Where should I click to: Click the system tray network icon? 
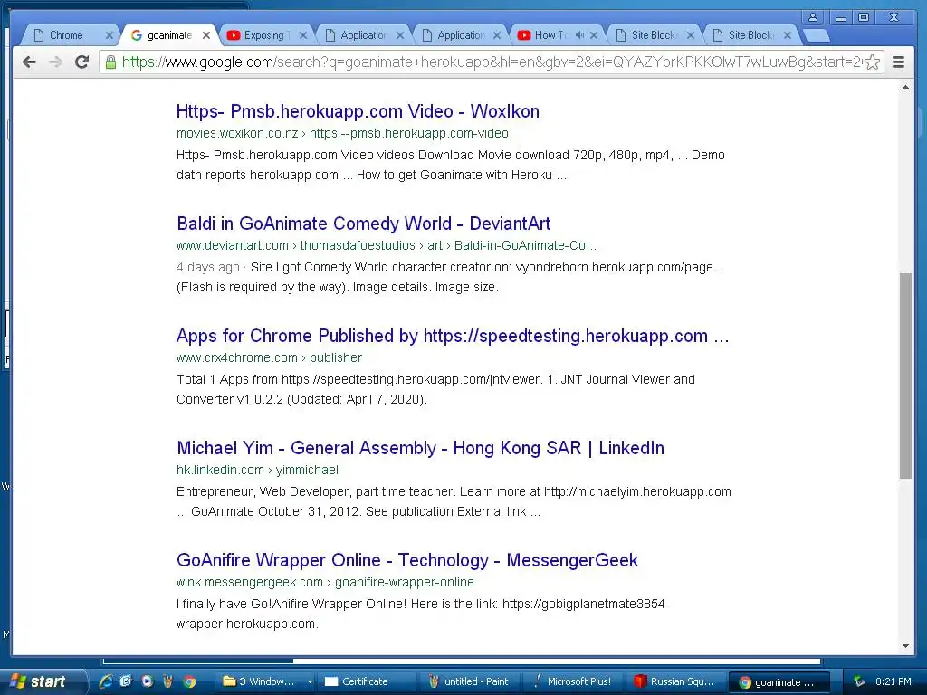coord(860,681)
